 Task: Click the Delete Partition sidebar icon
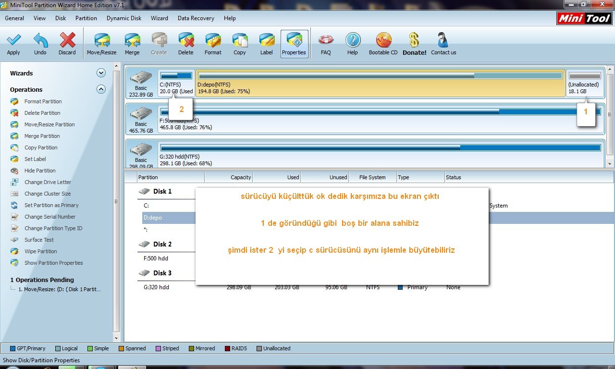[x=15, y=113]
